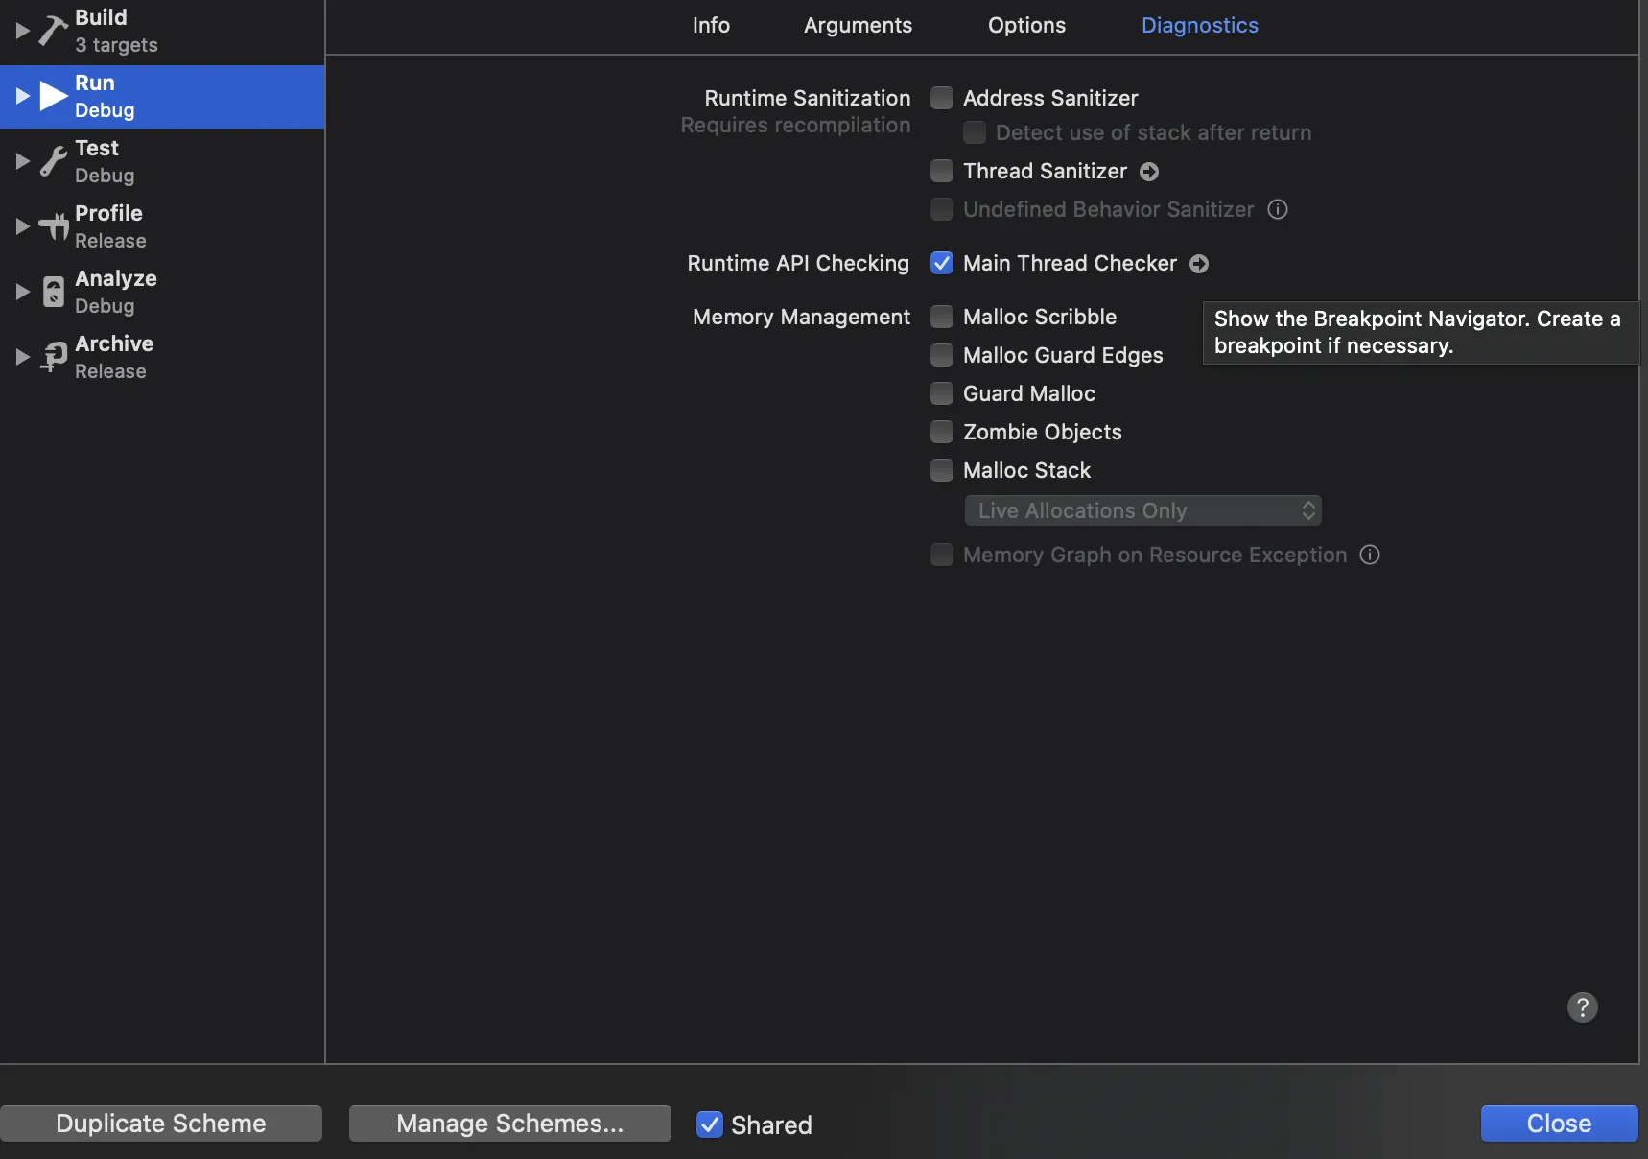Toggle Detect use of stack after return
This screenshot has width=1648, height=1159.
[975, 132]
